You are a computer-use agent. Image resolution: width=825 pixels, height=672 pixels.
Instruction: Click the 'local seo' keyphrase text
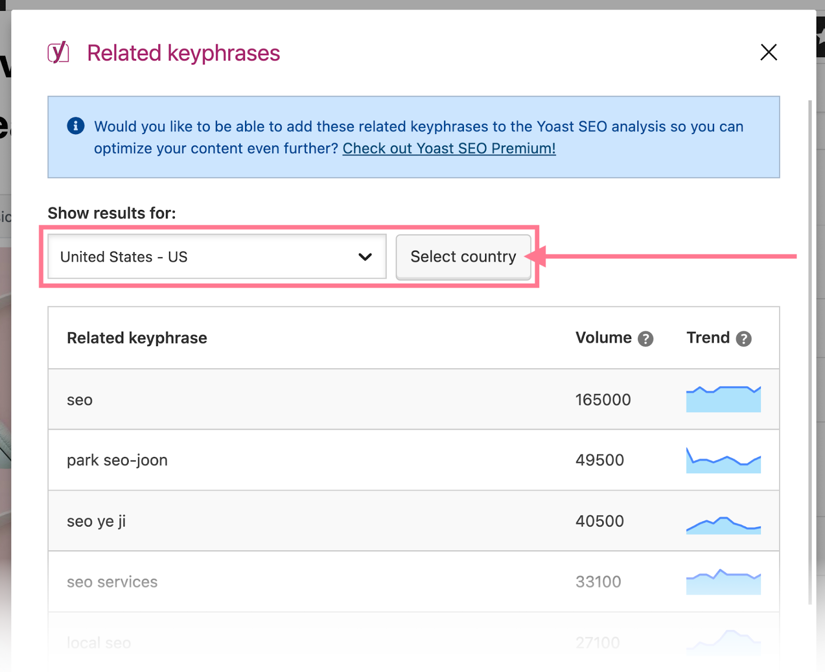(99, 643)
